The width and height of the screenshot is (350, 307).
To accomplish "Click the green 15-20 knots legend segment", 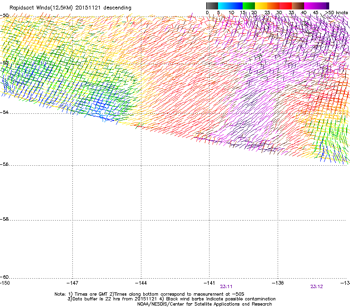I will coord(249,6).
